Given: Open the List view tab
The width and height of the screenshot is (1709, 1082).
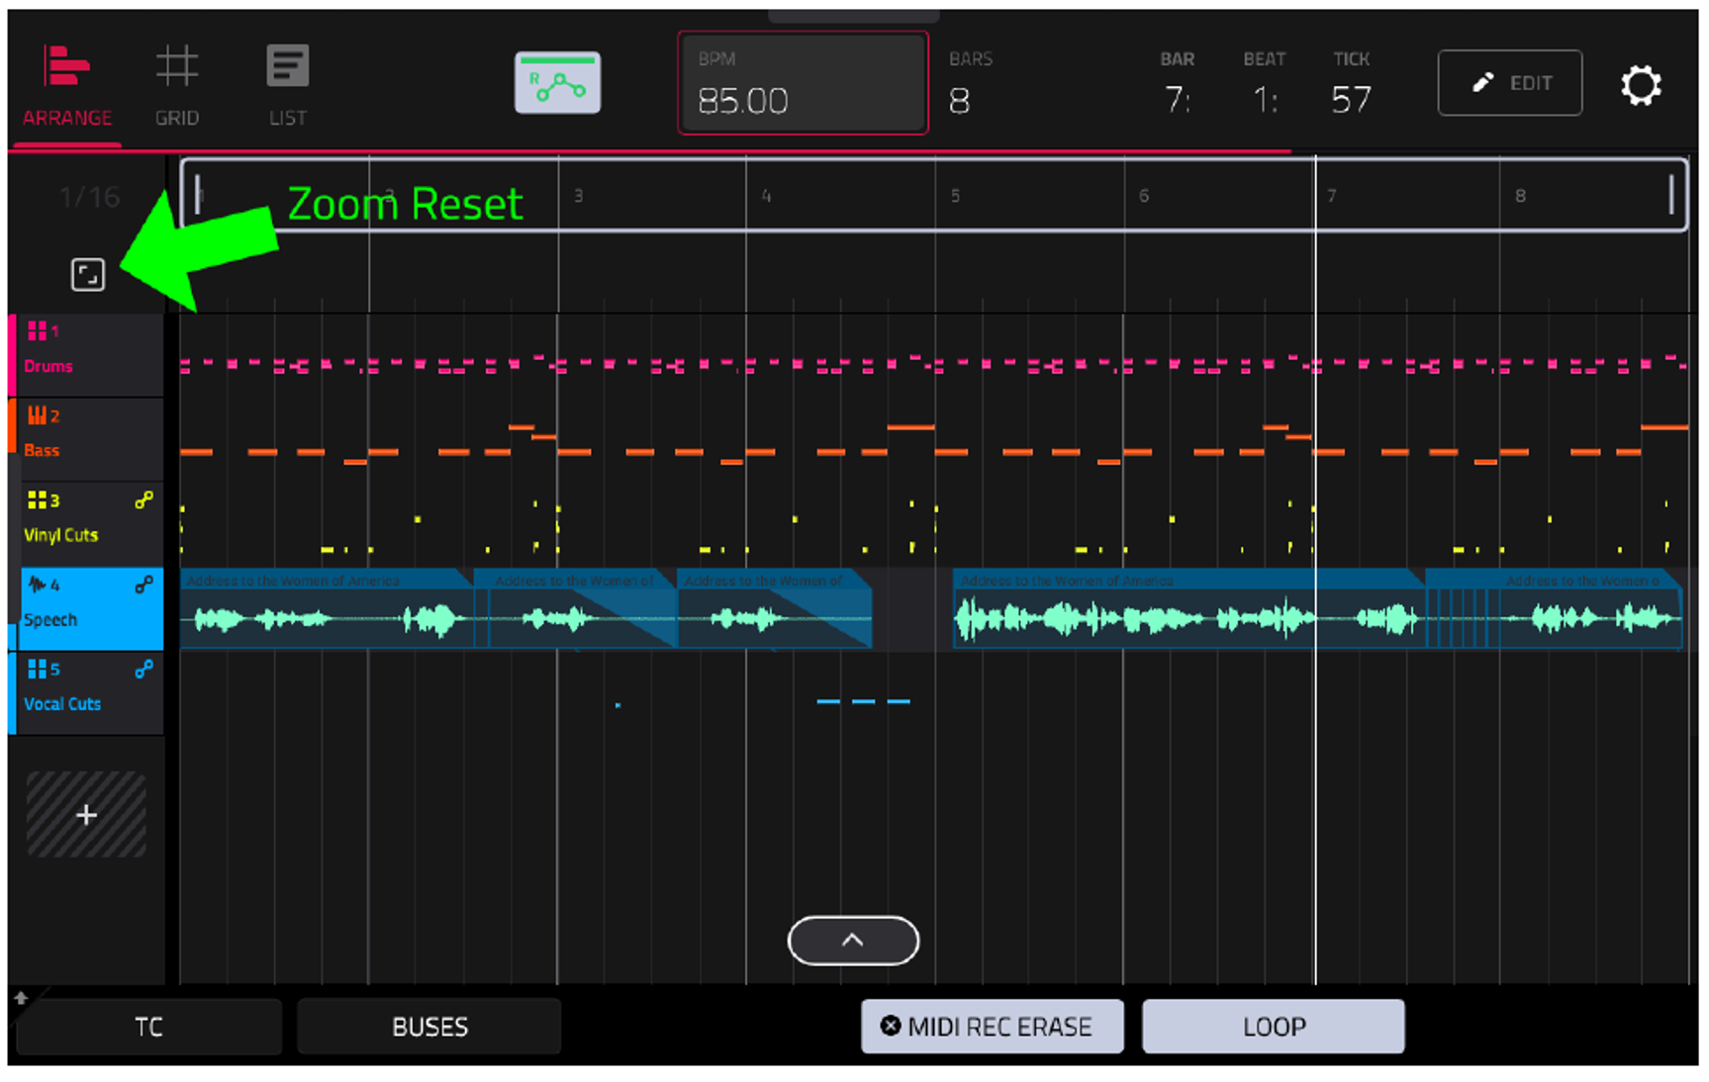Looking at the screenshot, I should click(x=288, y=87).
